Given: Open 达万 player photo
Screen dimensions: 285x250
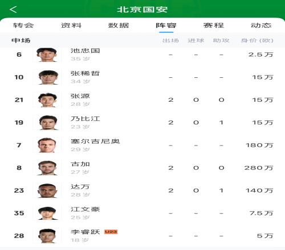Looking at the screenshot, I should pos(47,190).
